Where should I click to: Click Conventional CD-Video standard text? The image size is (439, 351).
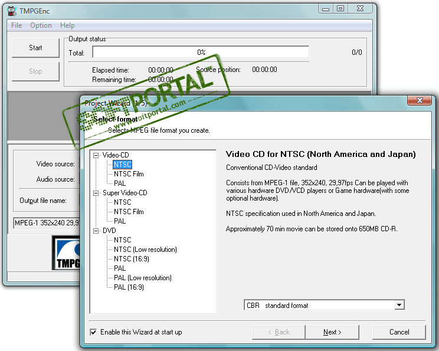pyautogui.click(x=271, y=168)
